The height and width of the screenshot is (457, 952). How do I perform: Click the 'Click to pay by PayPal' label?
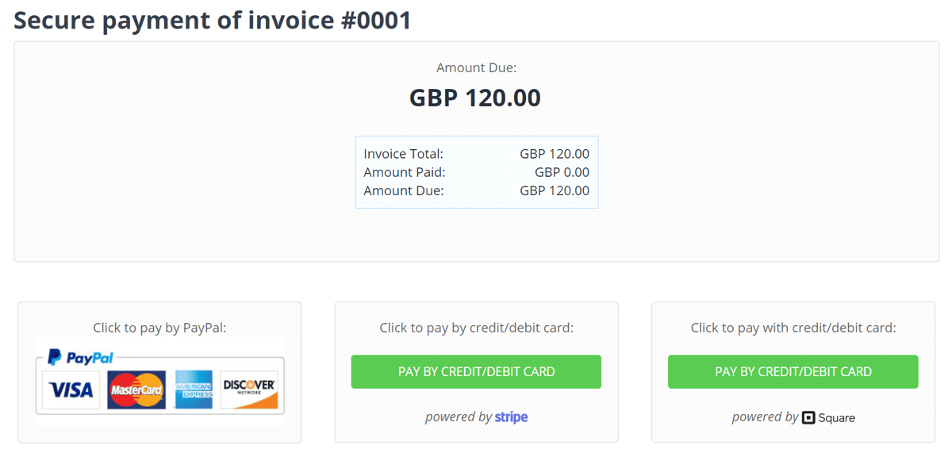[159, 327]
